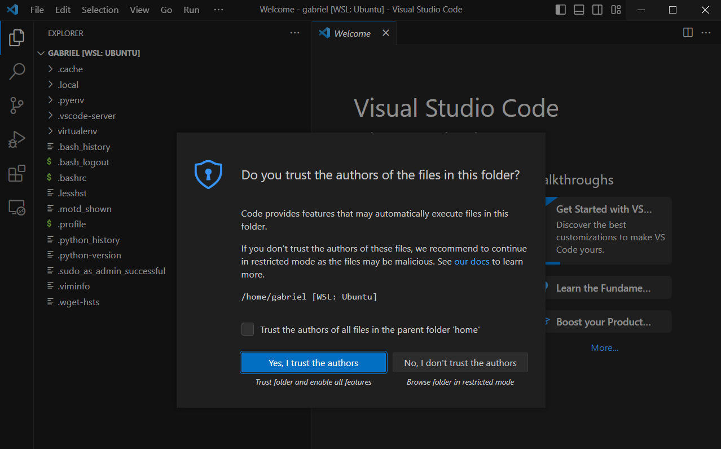Open the Source Control view
This screenshot has height=449, width=721.
(x=16, y=105)
